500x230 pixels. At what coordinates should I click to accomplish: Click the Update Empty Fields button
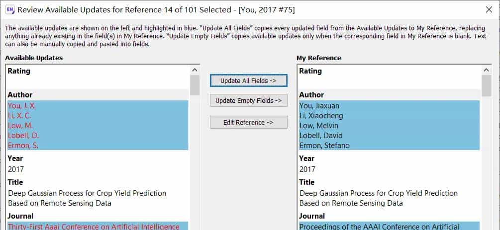[x=248, y=101]
